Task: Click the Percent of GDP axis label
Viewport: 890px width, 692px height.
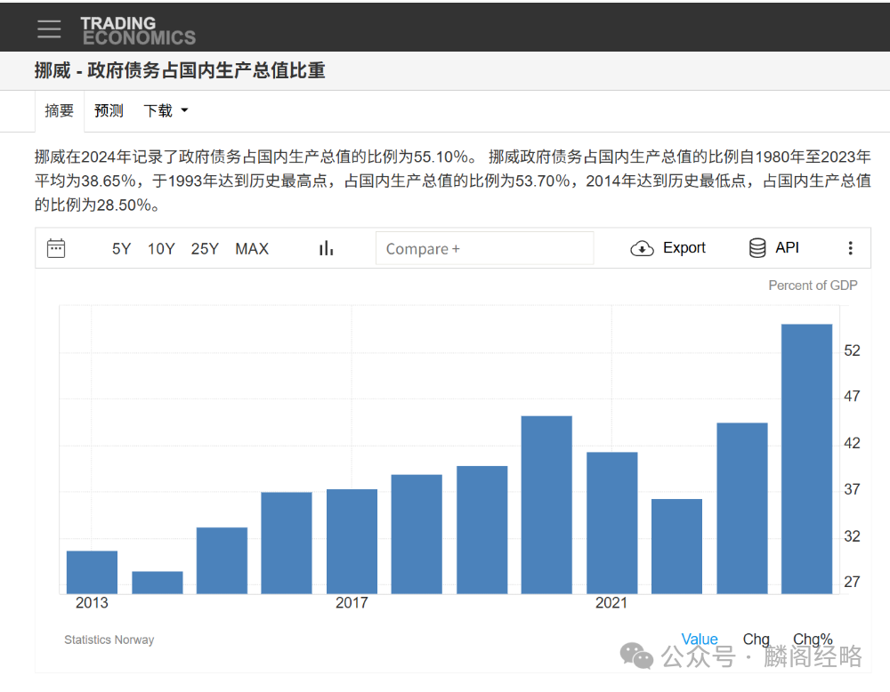Action: click(813, 286)
